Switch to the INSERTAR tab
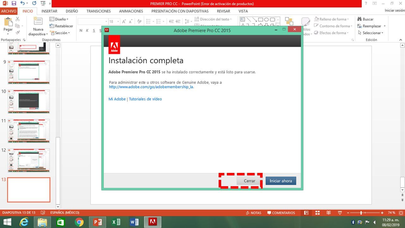 coord(49,11)
